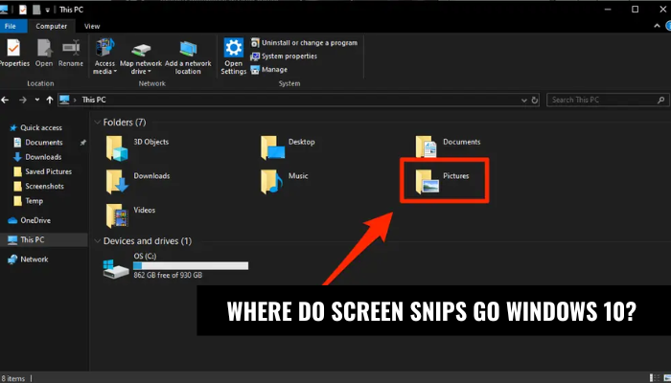Image resolution: width=671 pixels, height=383 pixels.
Task: Switch to the View ribbon tab
Action: point(92,26)
